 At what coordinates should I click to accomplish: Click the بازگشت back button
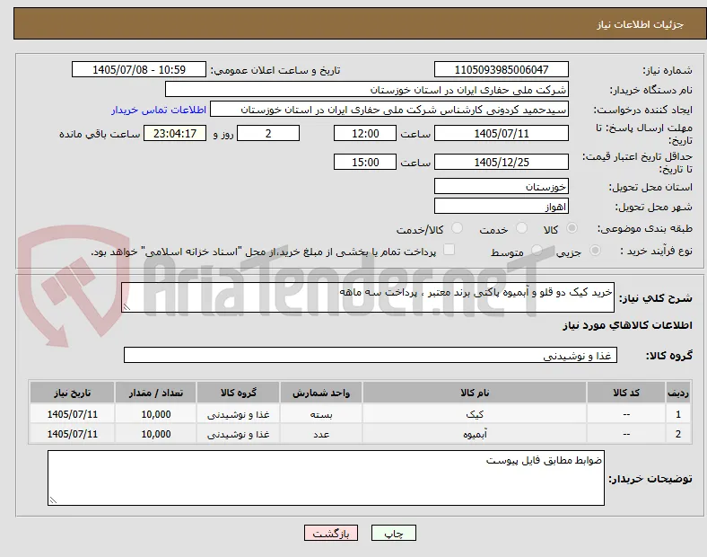tap(331, 533)
